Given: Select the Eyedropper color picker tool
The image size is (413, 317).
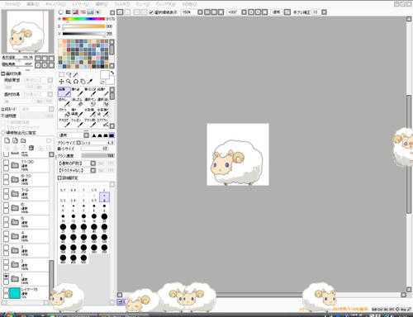Looking at the screenshot, I should click(x=90, y=82).
